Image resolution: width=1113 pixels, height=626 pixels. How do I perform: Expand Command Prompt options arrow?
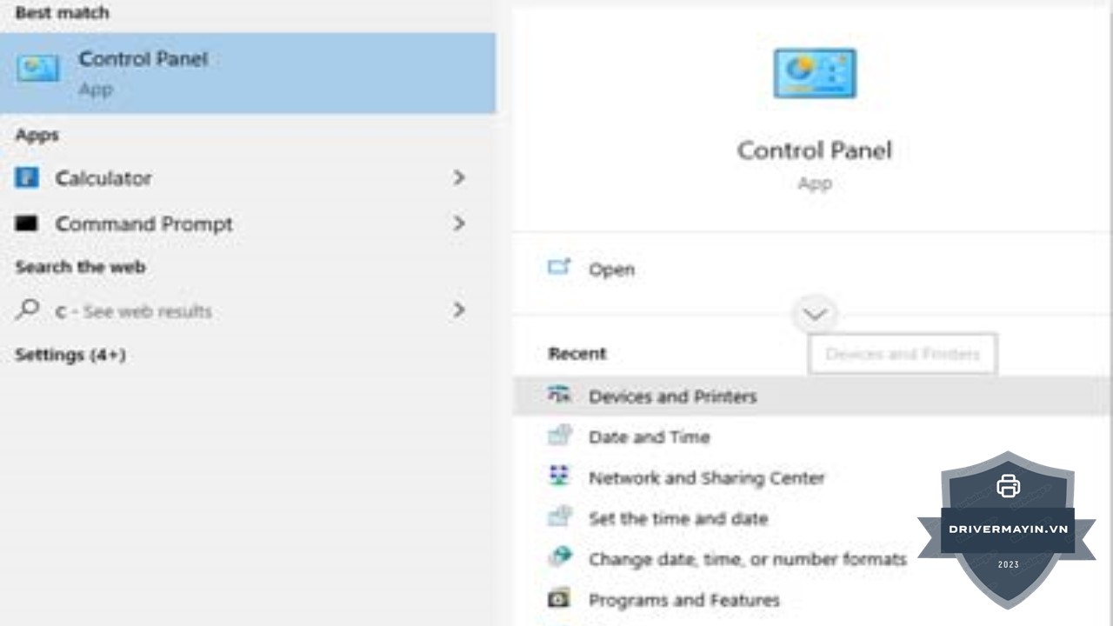point(458,223)
